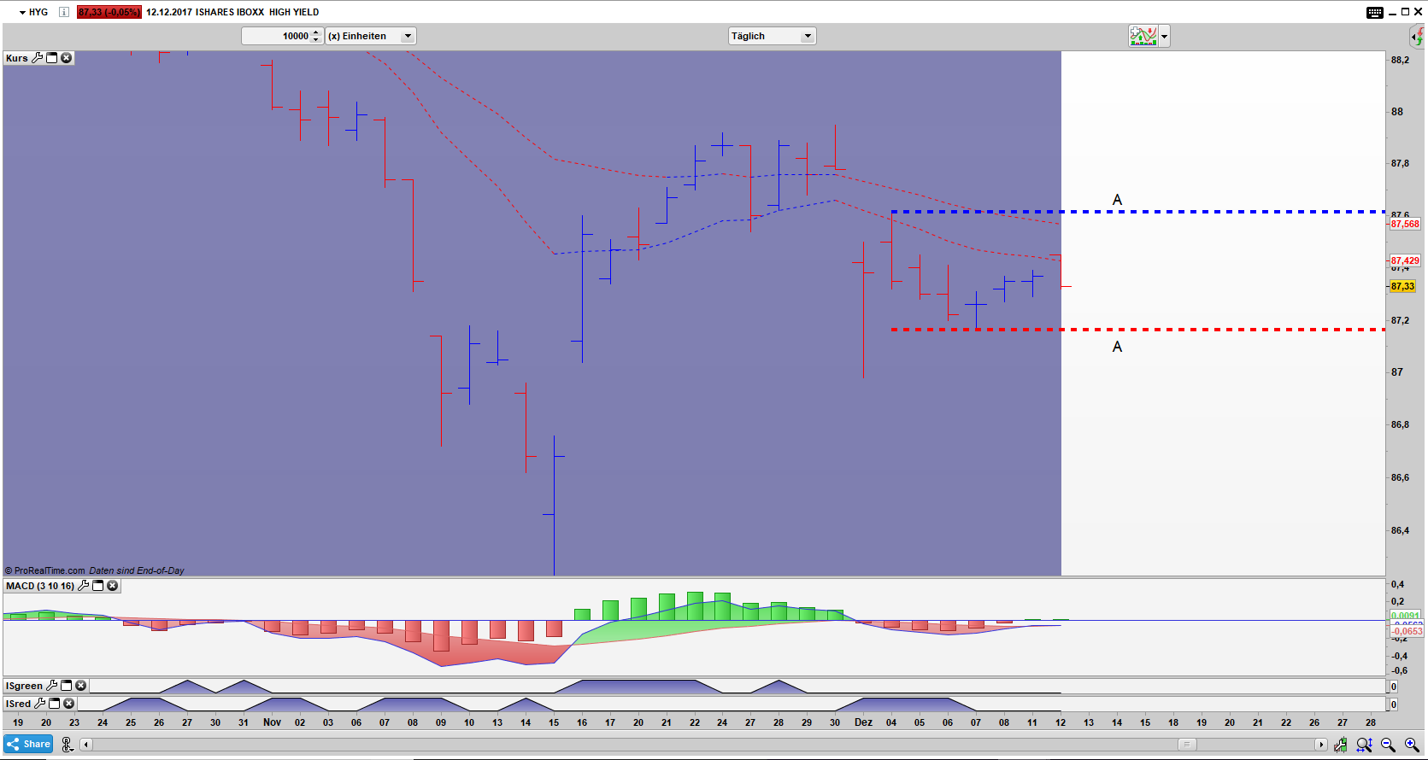Expand the HYG symbol dropdown arrow
Viewport: 1428px width, 760px height.
tap(22, 13)
